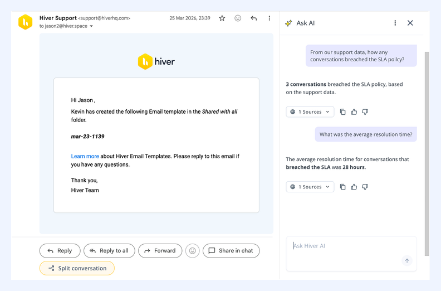This screenshot has width=441, height=291.
Task: Click the timestamp '25 Mar 2026, 23:39'
Action: coord(190,18)
